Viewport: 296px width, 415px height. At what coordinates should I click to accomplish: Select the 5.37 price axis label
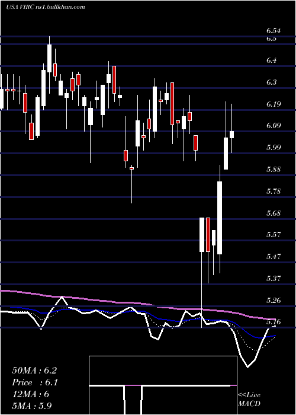[x=274, y=279]
